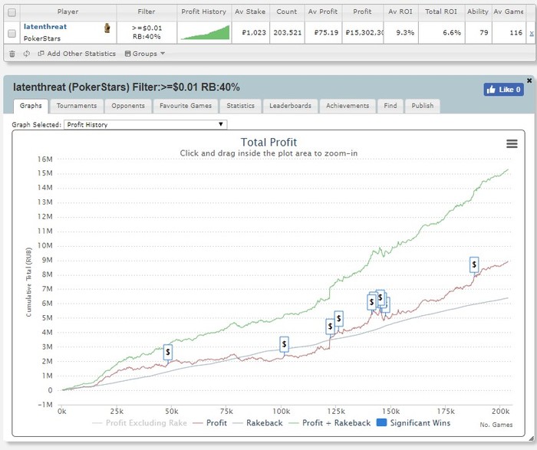Sort by Profit column header
The width and height of the screenshot is (537, 450).
click(362, 11)
